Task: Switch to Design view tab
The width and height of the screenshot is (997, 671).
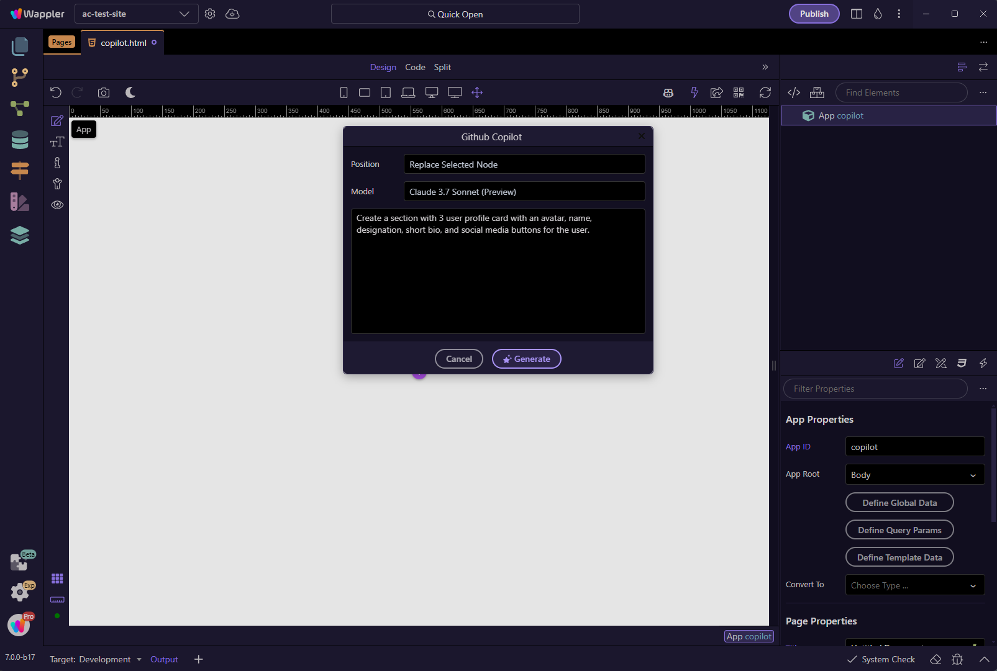Action: pos(383,67)
